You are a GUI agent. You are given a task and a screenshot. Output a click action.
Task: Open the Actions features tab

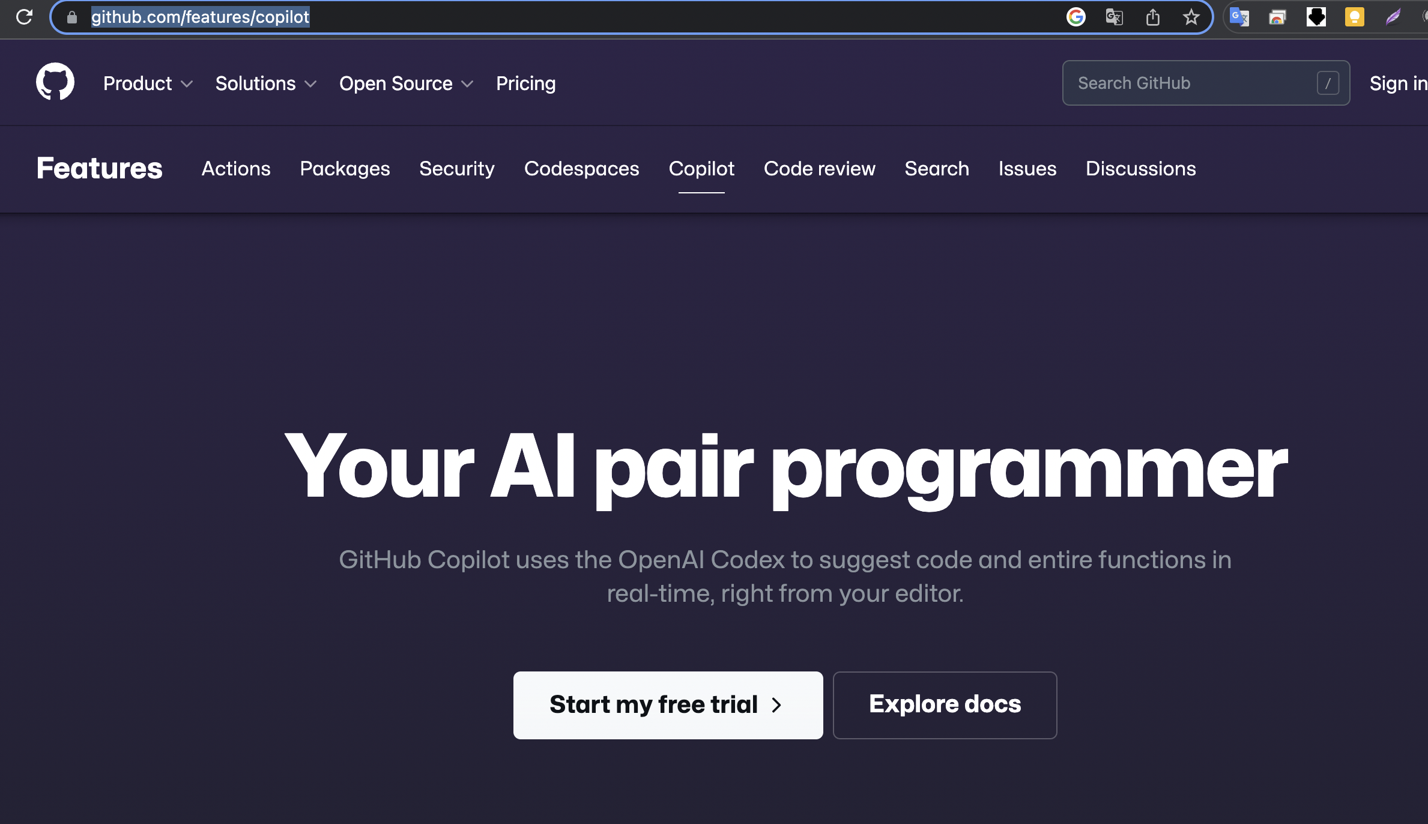click(x=236, y=169)
